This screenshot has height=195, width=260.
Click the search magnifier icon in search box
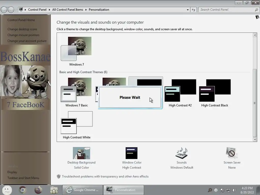click(256, 10)
